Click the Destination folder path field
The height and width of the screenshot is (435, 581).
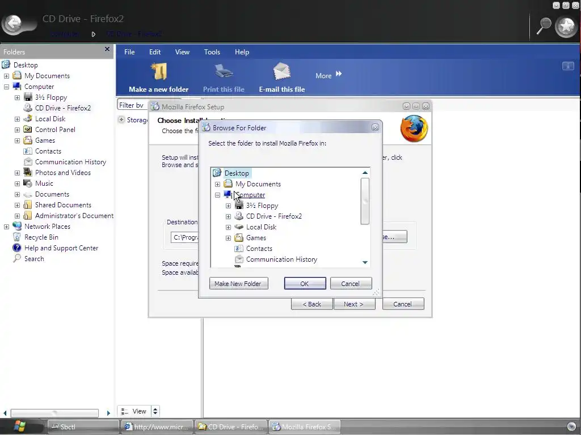point(185,237)
